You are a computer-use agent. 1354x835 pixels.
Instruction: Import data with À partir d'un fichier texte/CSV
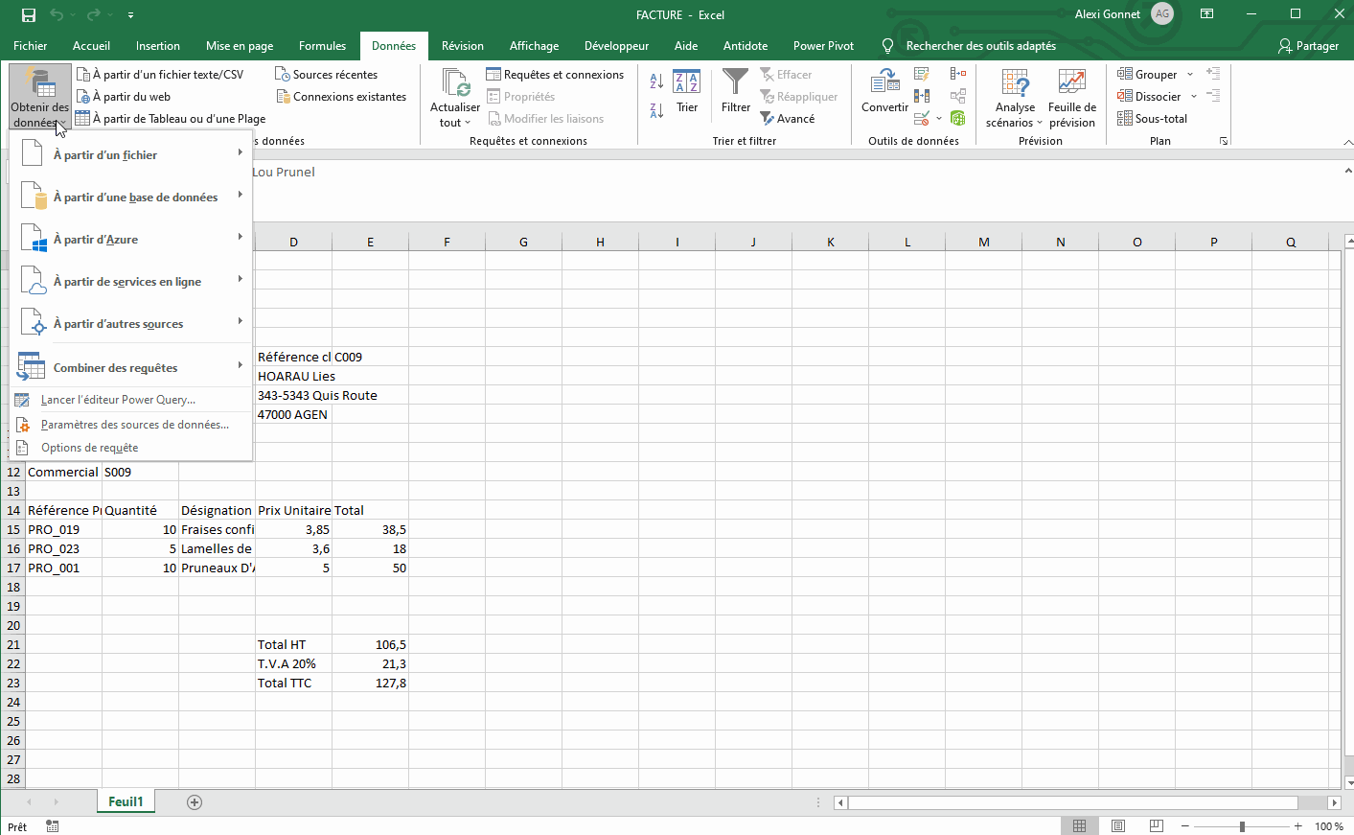[160, 74]
